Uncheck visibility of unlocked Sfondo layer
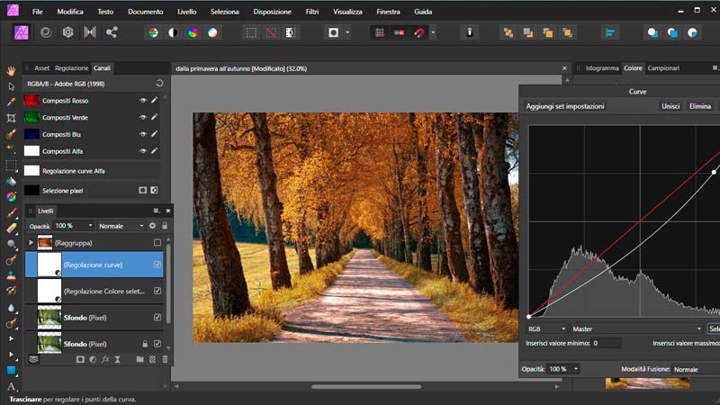 point(157,318)
